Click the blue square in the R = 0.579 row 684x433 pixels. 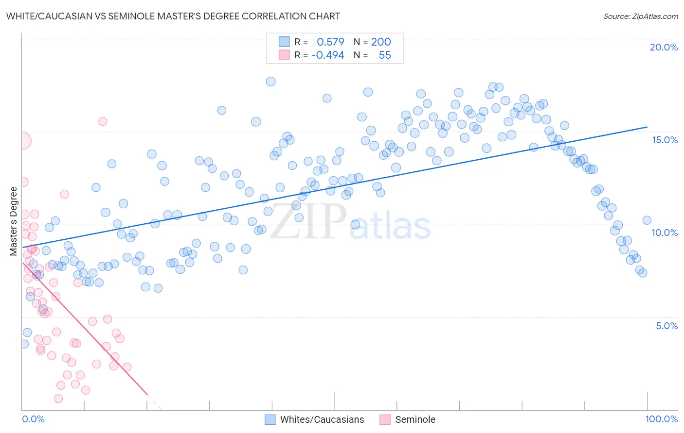pyautogui.click(x=284, y=42)
